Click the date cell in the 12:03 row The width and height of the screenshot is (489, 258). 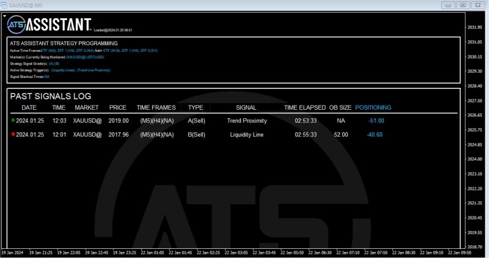tap(30, 121)
